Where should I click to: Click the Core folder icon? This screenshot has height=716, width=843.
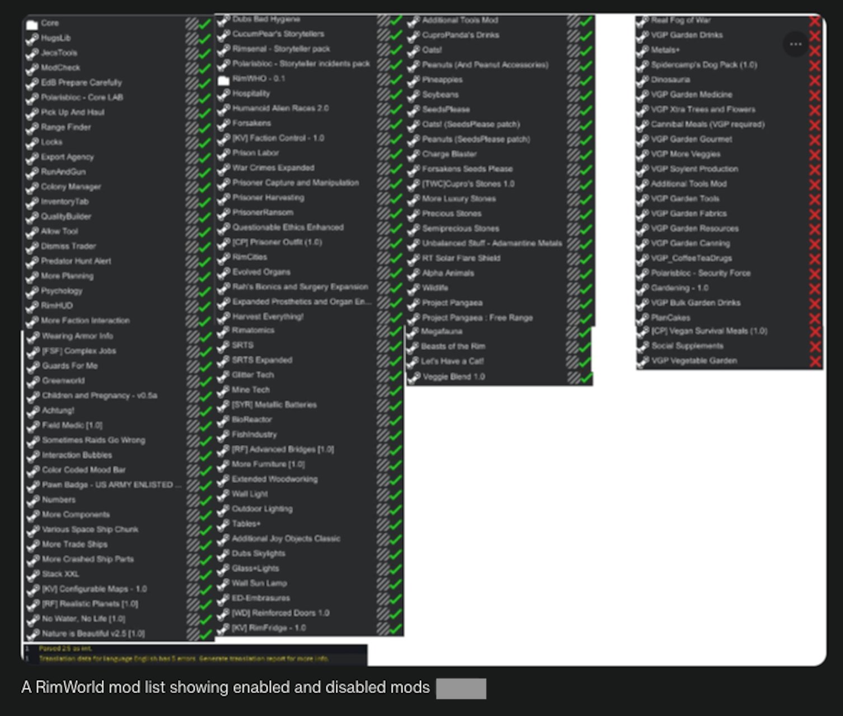pos(32,24)
